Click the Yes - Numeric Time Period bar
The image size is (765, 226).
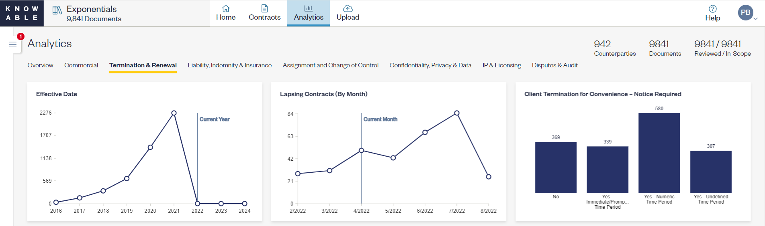coord(659,153)
